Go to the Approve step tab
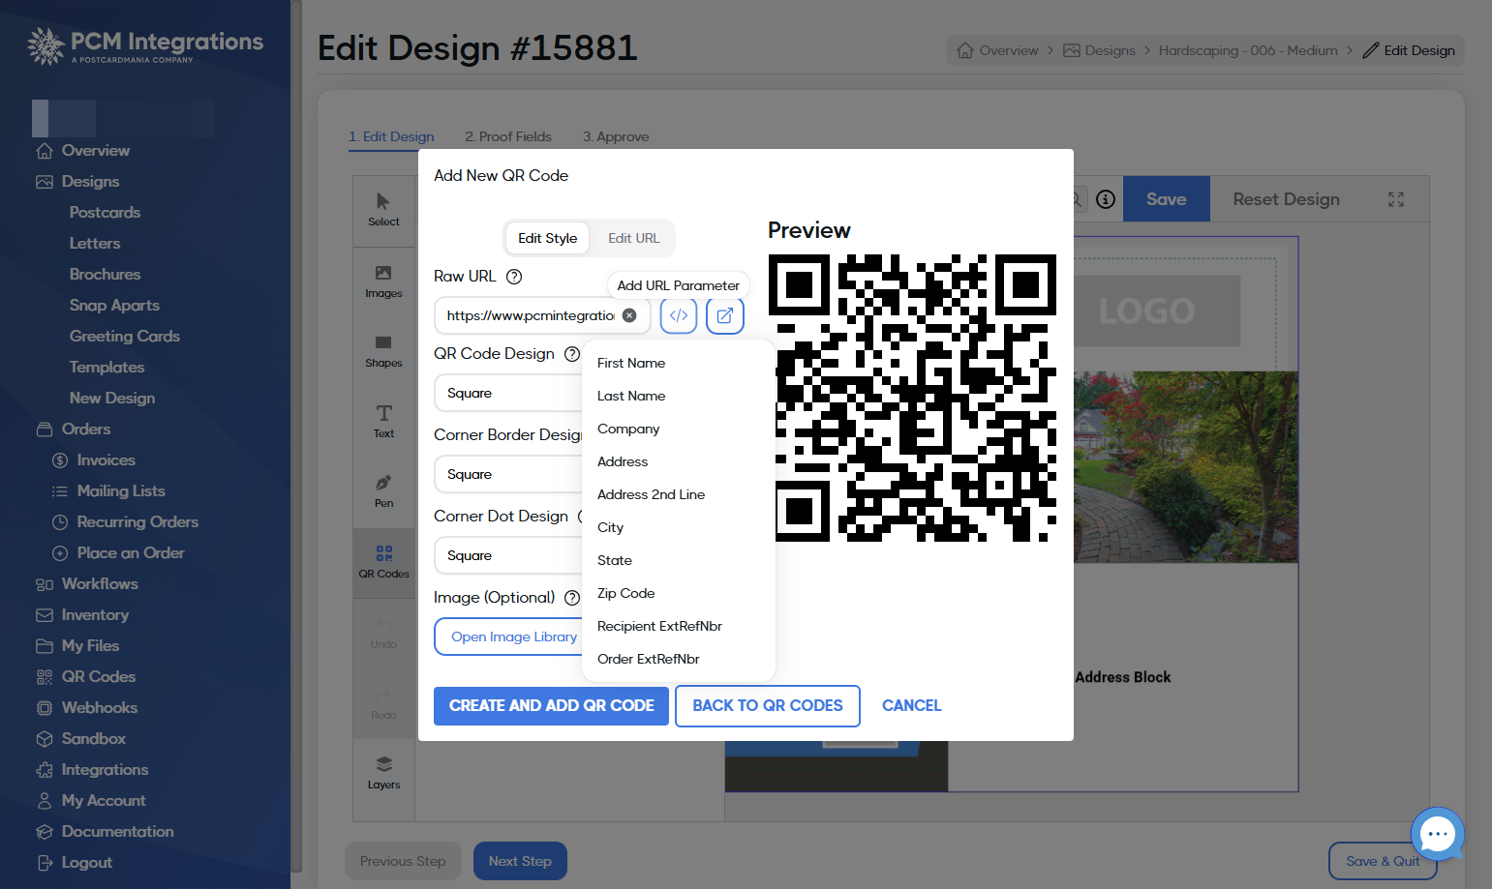The width and height of the screenshot is (1492, 889). [x=616, y=136]
